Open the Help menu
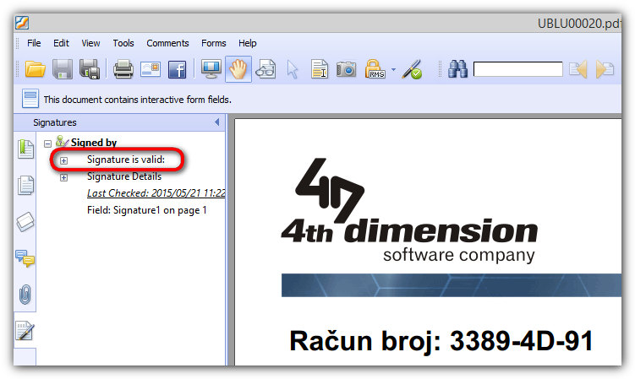635x379 pixels. [247, 43]
